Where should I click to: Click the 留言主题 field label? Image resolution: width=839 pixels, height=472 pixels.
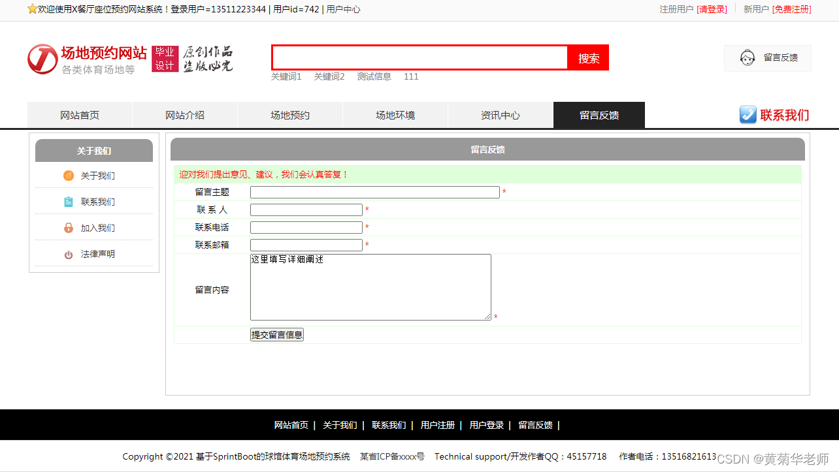point(212,192)
